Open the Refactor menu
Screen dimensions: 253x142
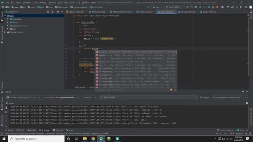[x=52, y=2]
